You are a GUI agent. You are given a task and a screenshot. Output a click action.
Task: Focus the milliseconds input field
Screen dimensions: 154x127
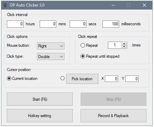pos(111,24)
